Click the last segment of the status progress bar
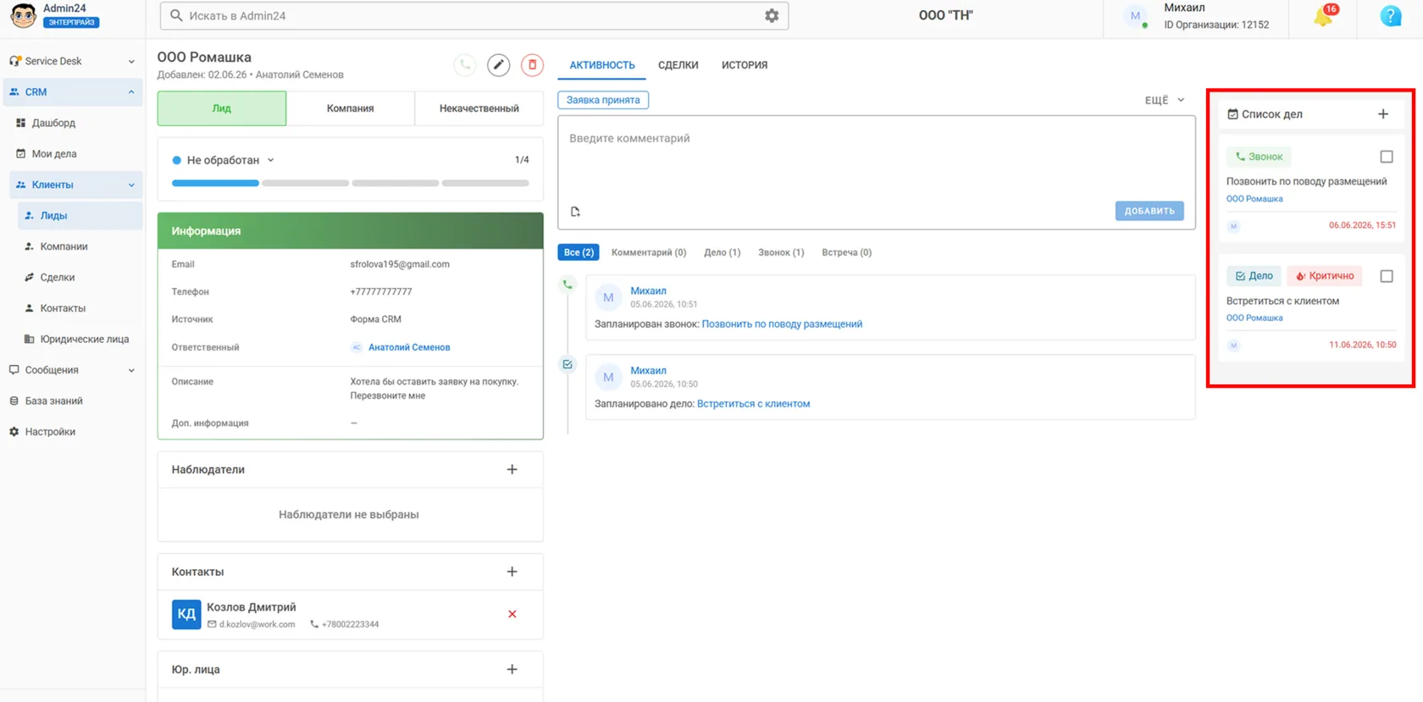The height and width of the screenshot is (702, 1423). coord(485,183)
